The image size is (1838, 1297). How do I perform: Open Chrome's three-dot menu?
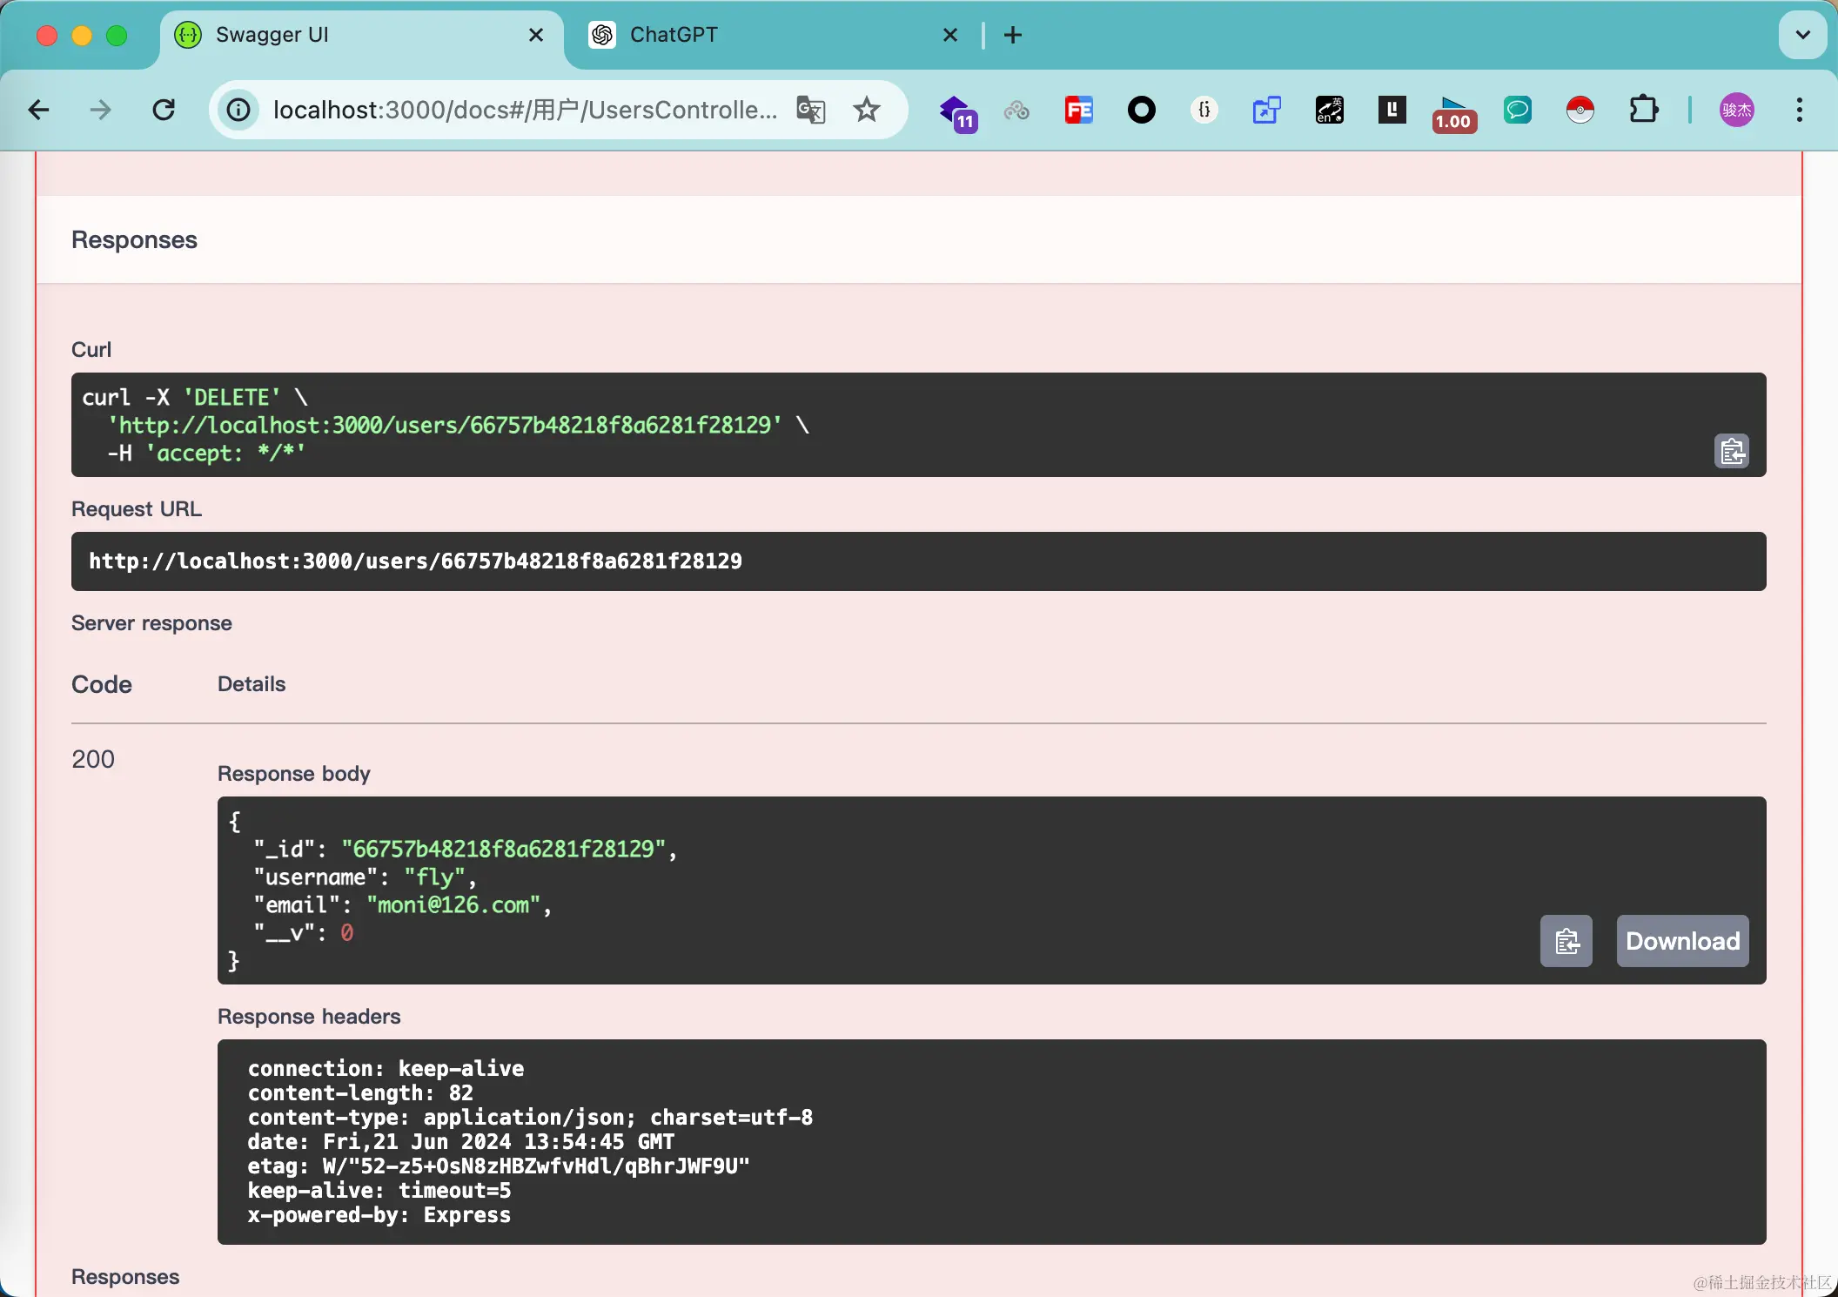pos(1799,110)
